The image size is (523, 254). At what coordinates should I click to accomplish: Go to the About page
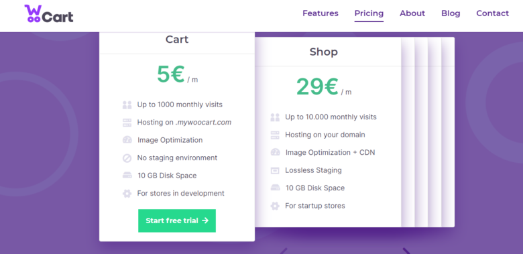click(412, 13)
